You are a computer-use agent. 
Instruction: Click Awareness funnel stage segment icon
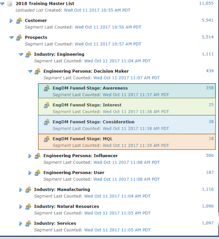tap(47, 88)
